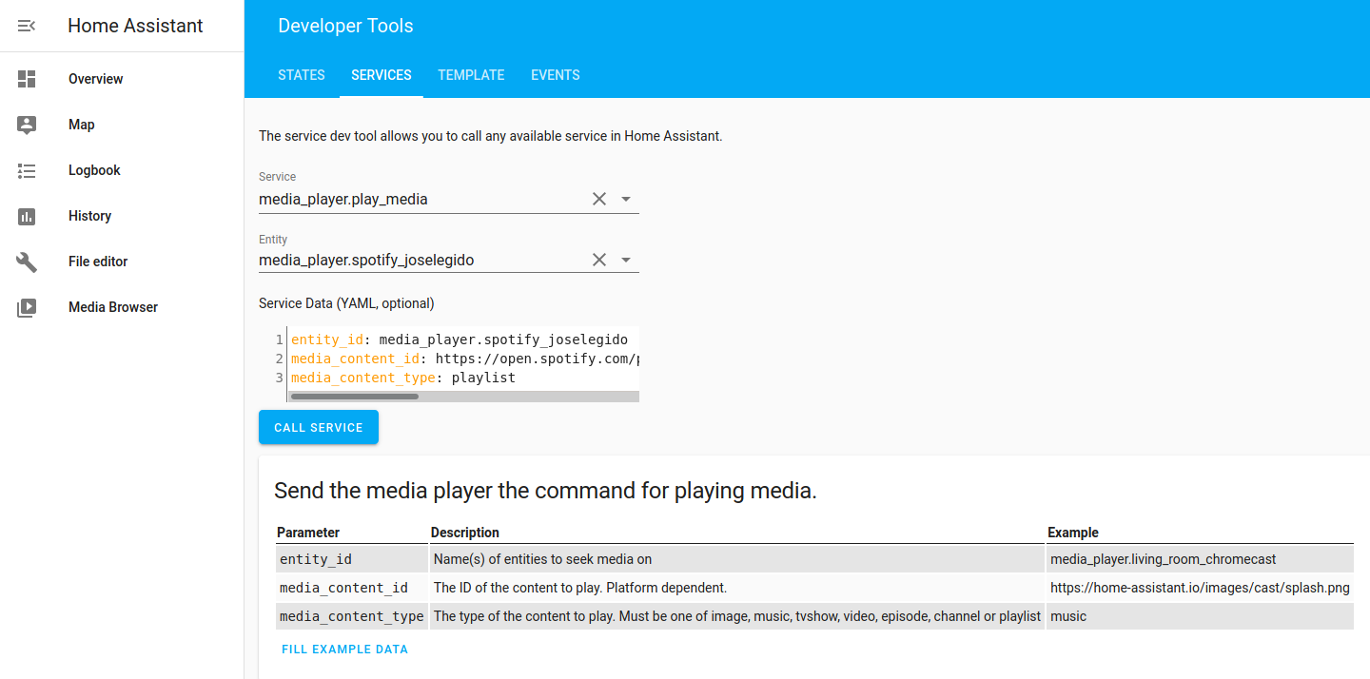Screen dimensions: 1370x679
Task: Click the Media Browser play icon
Action: point(27,307)
